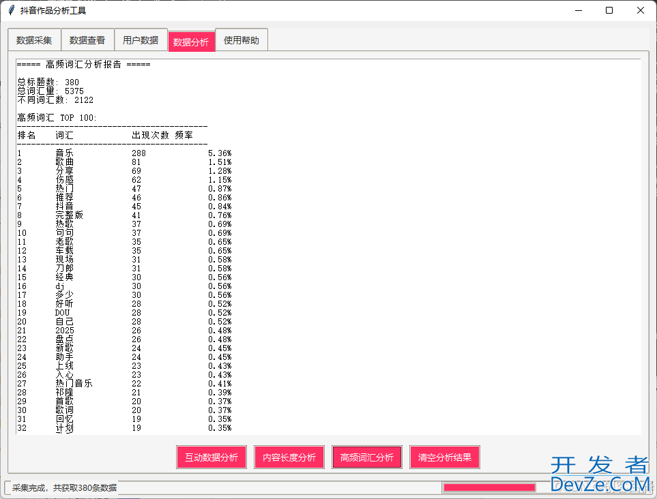Run 互动数据分析 analysis
This screenshot has height=499, width=657.
[211, 457]
